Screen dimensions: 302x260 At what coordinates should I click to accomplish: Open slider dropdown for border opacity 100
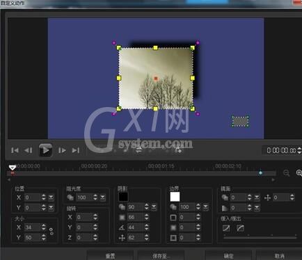[205, 207]
